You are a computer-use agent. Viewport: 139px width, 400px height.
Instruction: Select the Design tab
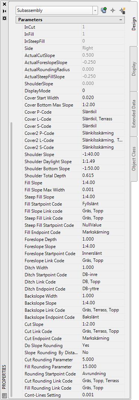pyautogui.click(x=134, y=24)
